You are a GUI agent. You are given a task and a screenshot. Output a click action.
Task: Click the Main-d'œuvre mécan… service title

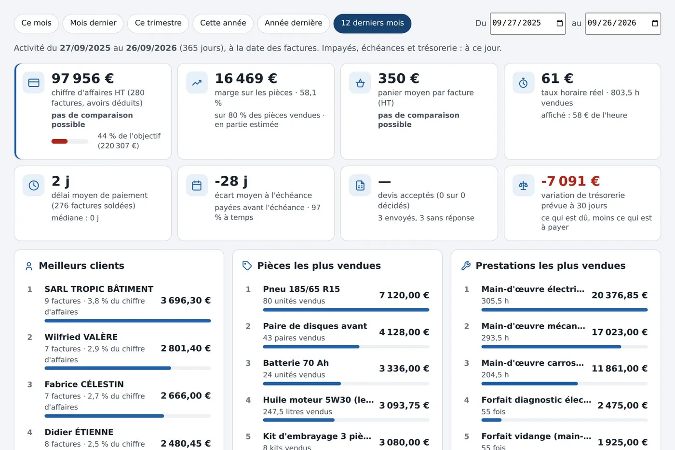[533, 326]
